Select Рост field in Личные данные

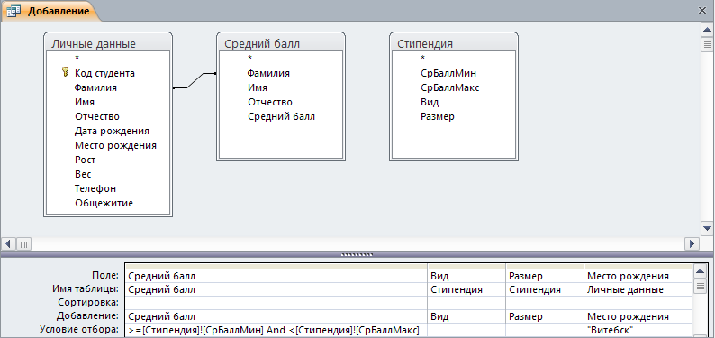pos(86,160)
